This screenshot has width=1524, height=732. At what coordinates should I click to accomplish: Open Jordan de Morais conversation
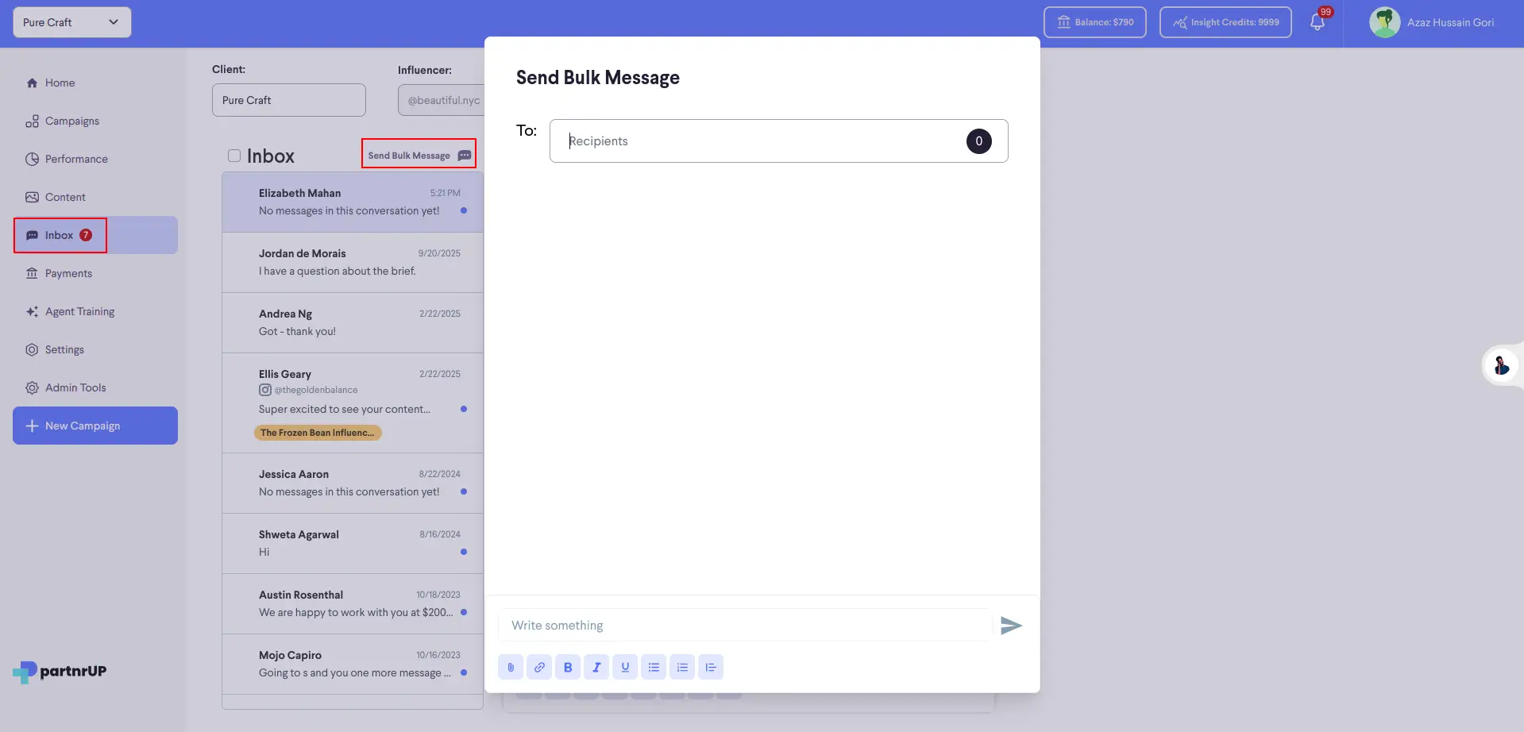click(353, 263)
